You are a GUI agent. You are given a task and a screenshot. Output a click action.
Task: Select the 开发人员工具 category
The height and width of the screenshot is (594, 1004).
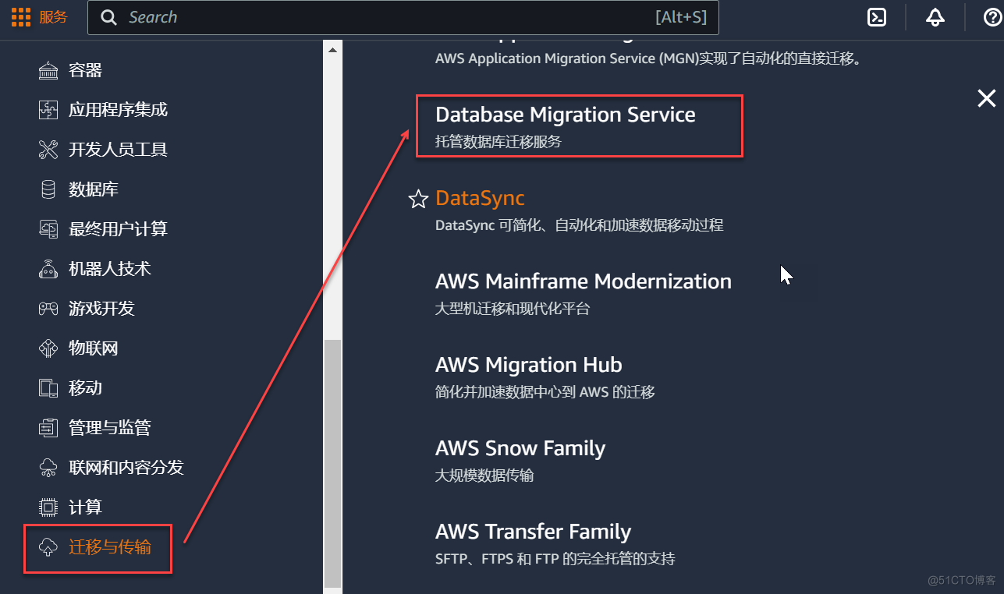coord(118,150)
